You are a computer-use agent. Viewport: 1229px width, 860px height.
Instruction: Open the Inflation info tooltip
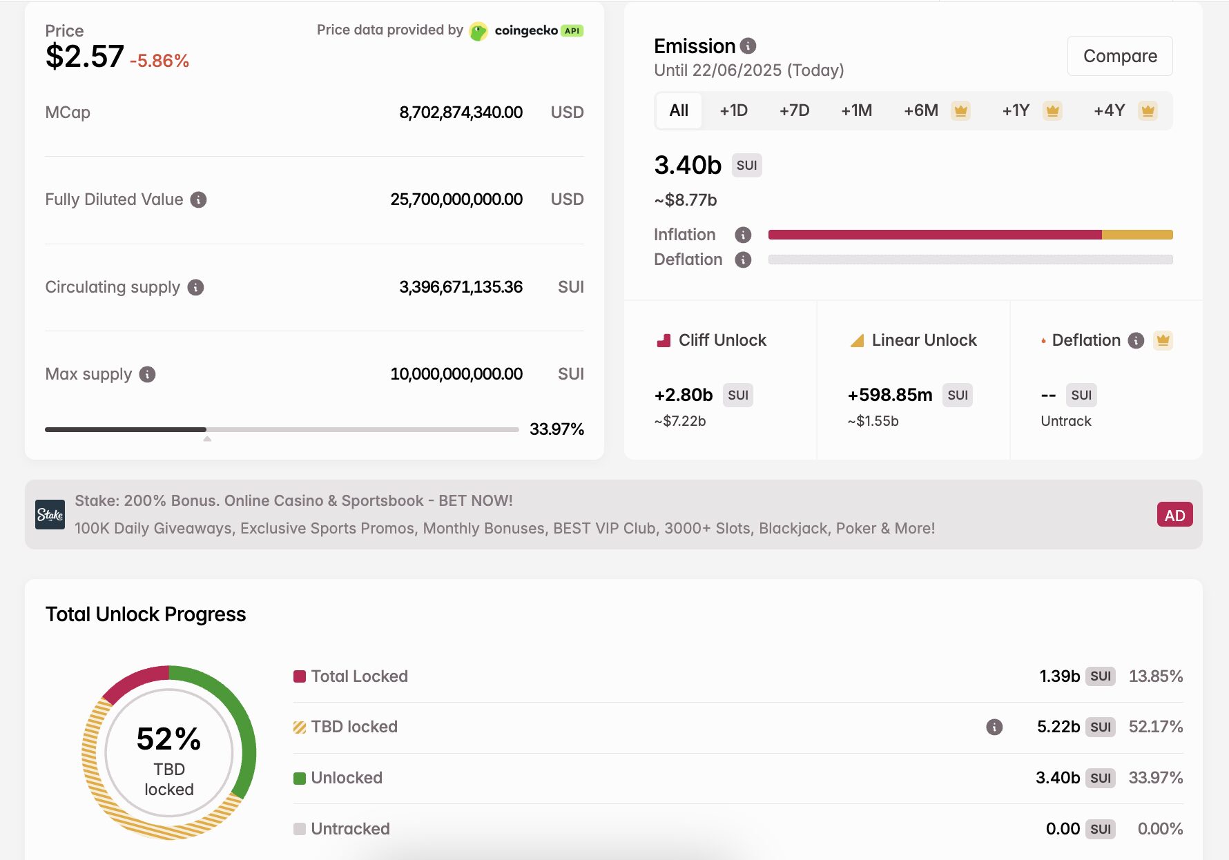coord(742,235)
